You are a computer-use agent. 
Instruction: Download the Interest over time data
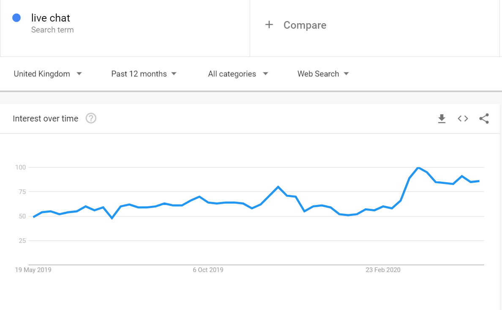pos(442,119)
